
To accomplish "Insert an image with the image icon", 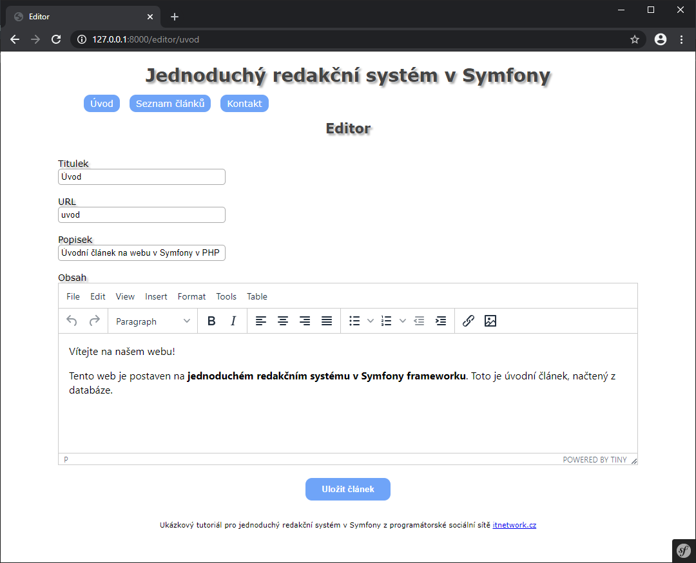I will [x=490, y=321].
